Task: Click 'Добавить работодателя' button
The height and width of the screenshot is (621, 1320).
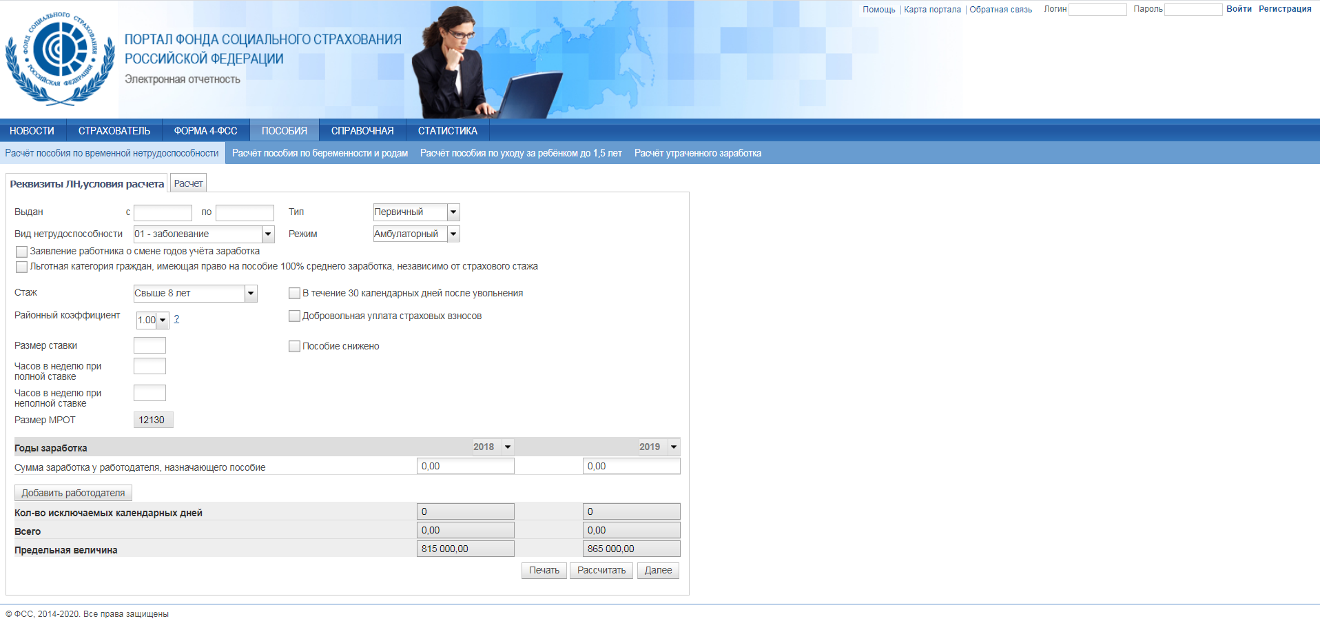Action: [73, 493]
